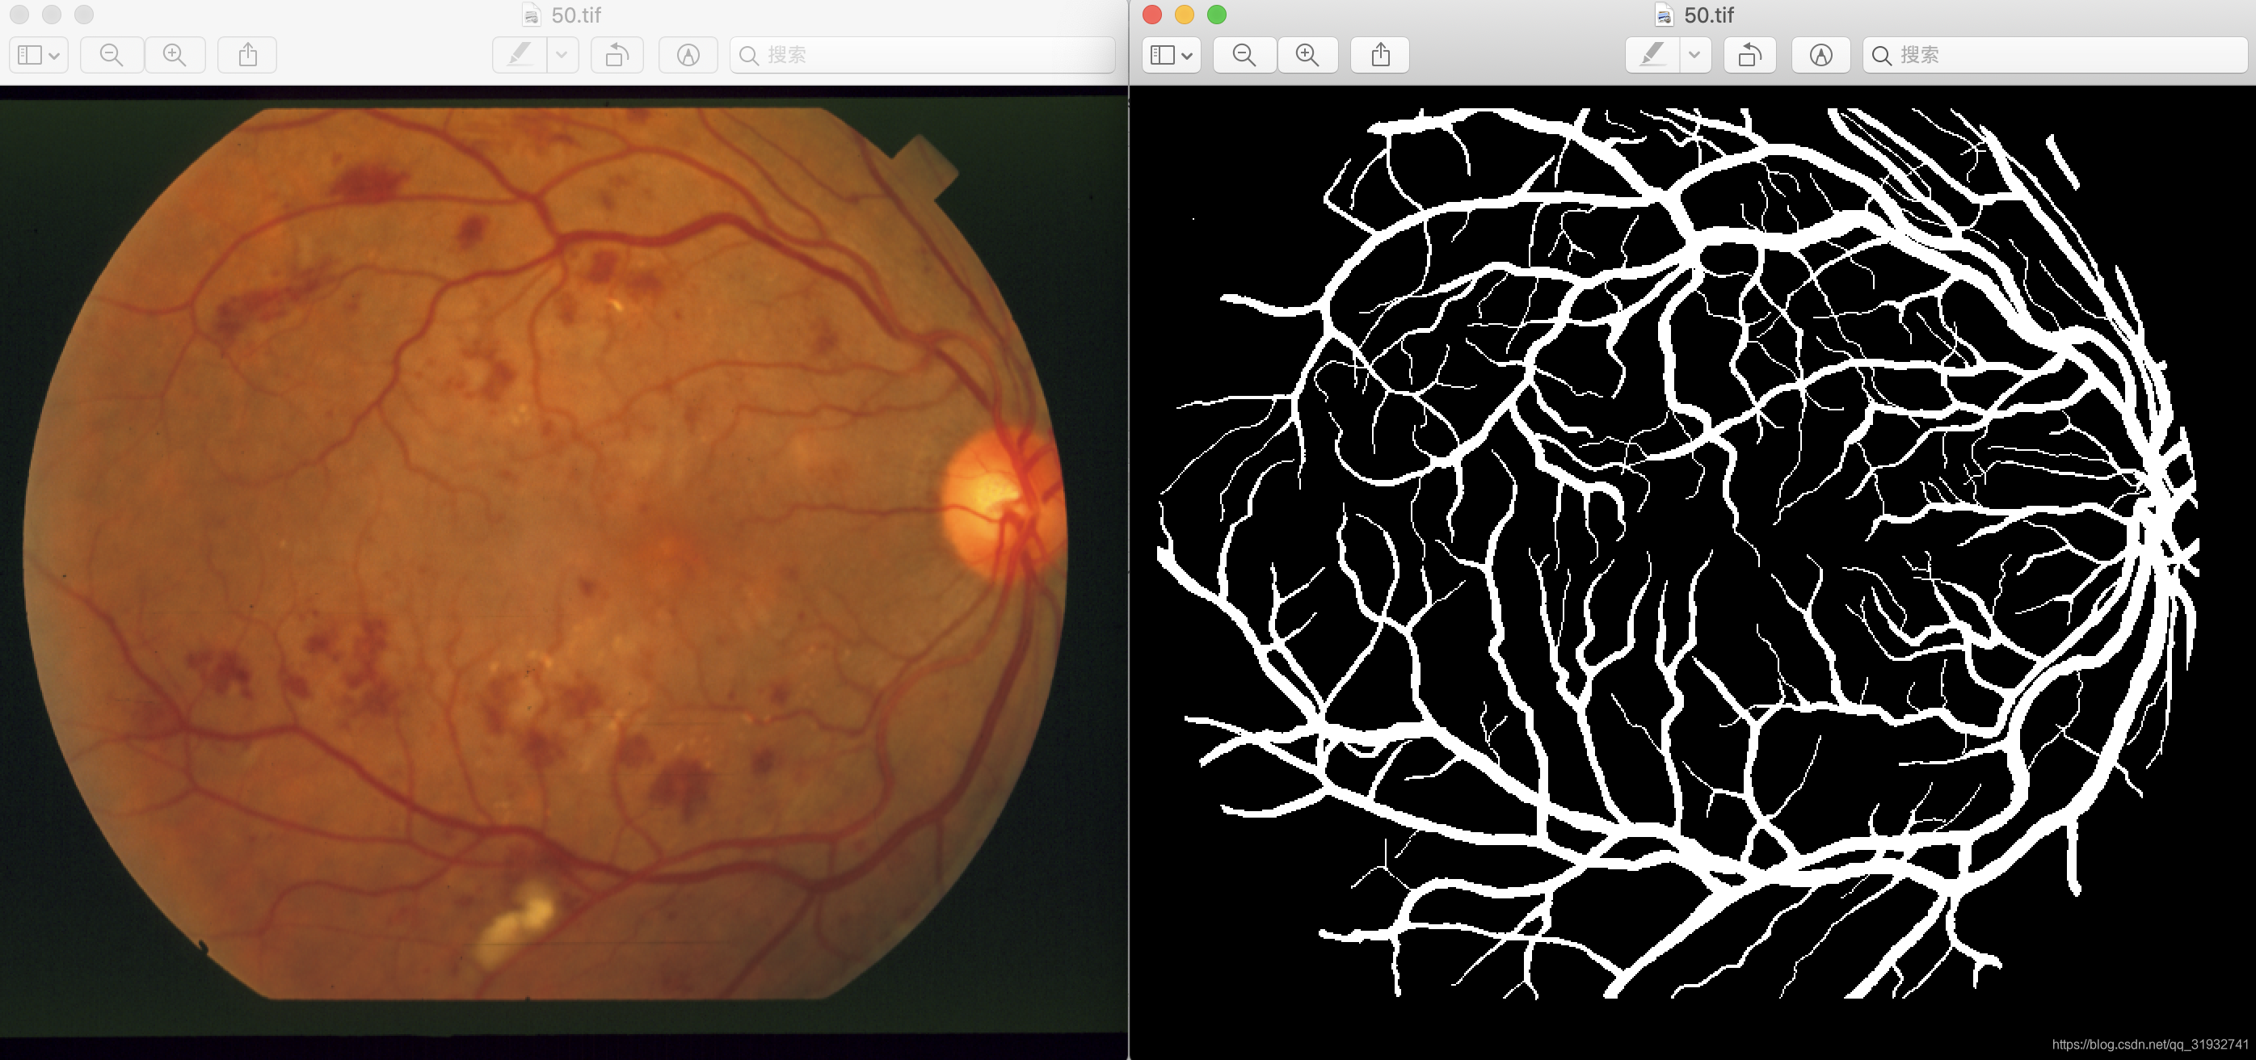Open sidebar view dropdown in the left window
Screen dimensions: 2256x1060
(x=39, y=55)
